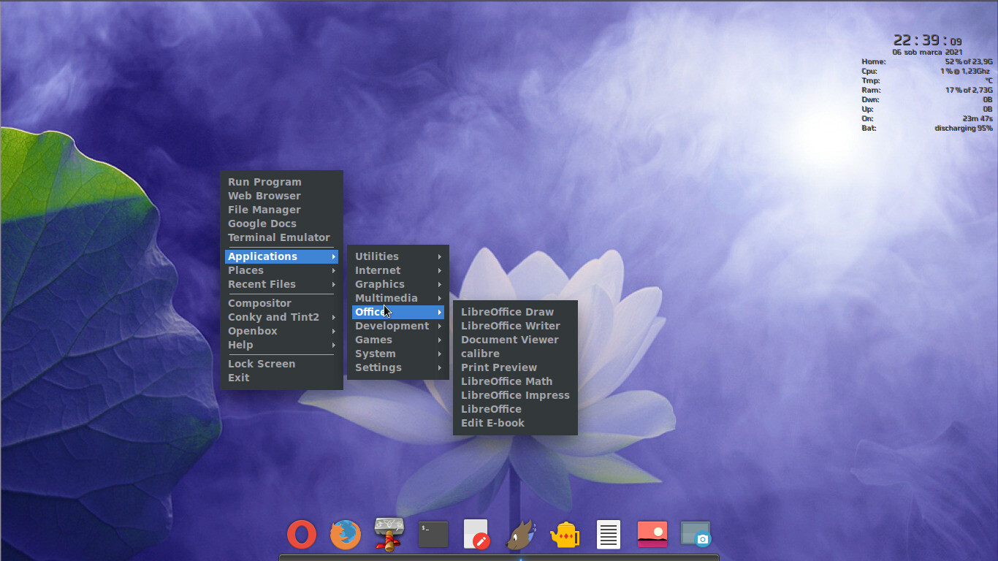Expand the Settings category
The height and width of the screenshot is (561, 998).
pyautogui.click(x=398, y=367)
